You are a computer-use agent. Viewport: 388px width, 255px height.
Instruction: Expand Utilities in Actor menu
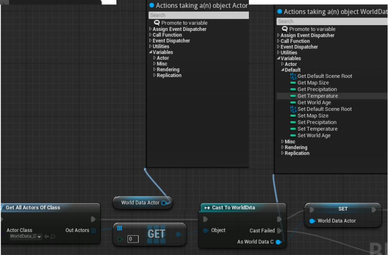150,46
